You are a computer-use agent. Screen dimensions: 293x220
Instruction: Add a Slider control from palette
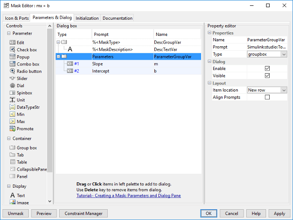[12, 79]
